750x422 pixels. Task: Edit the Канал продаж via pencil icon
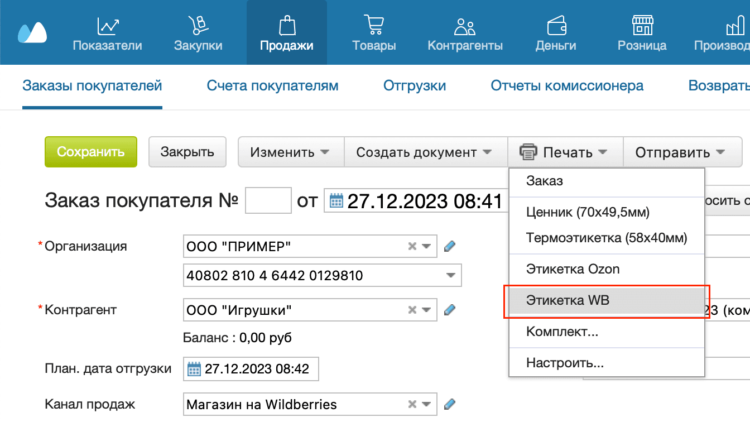coord(450,404)
